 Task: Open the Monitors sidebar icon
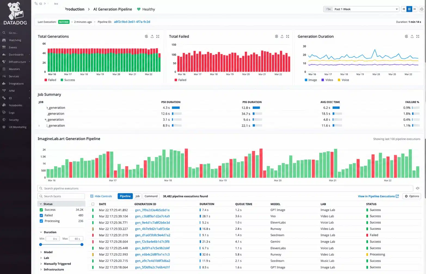(4, 69)
